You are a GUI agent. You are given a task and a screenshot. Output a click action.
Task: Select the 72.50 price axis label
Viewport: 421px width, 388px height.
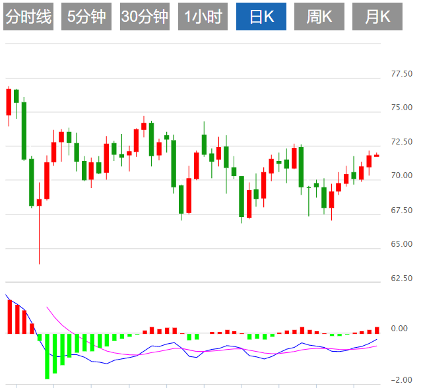[x=402, y=142]
